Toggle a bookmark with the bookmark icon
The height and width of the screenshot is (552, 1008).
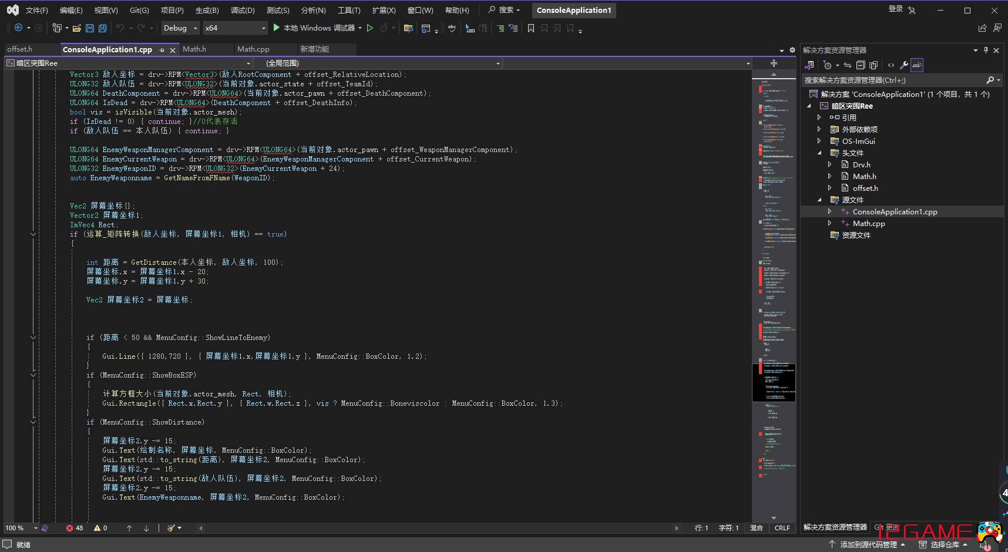[x=531, y=28]
